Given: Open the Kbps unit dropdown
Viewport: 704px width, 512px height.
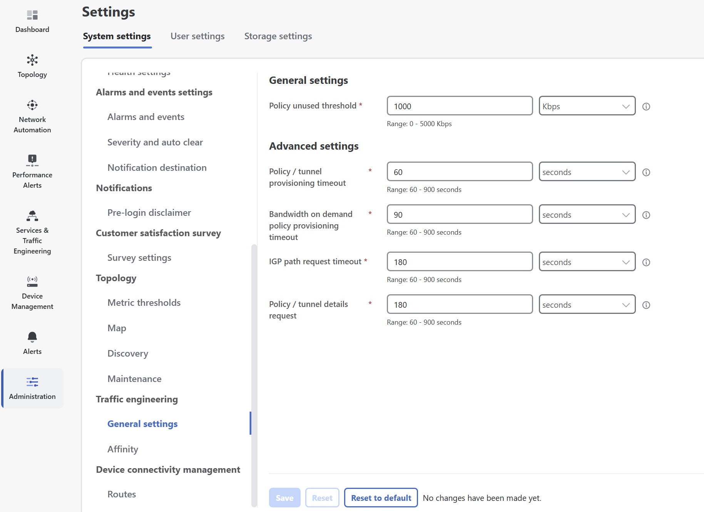Looking at the screenshot, I should 587,106.
